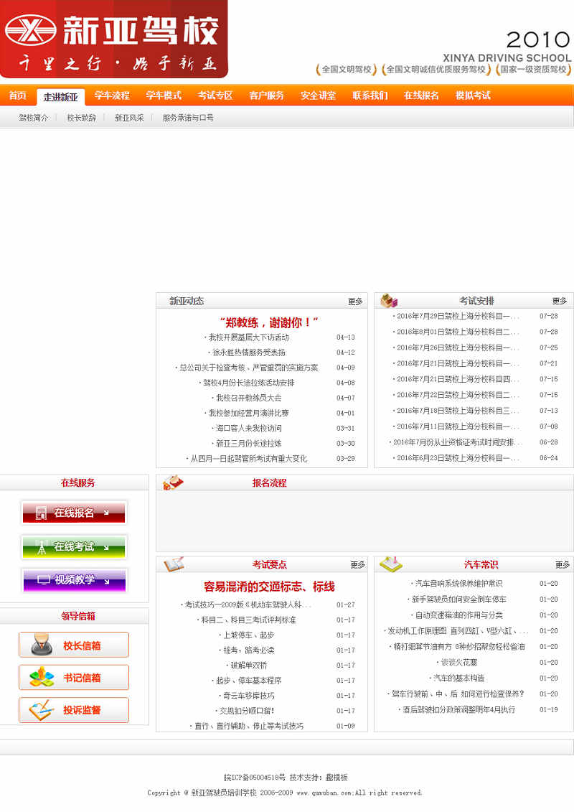574x812 pixels.
Task: Open the 驾校简介 submenu link
Action: [34, 118]
